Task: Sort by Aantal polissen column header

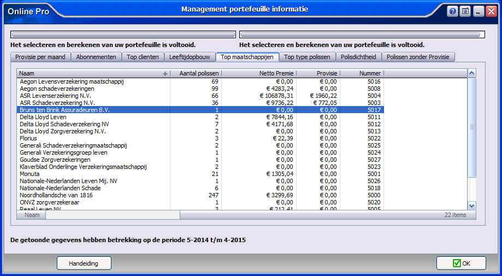Action: [x=196, y=73]
